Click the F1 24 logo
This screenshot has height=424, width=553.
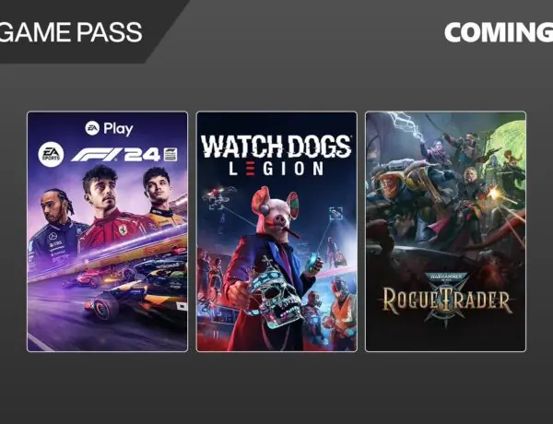pos(116,155)
